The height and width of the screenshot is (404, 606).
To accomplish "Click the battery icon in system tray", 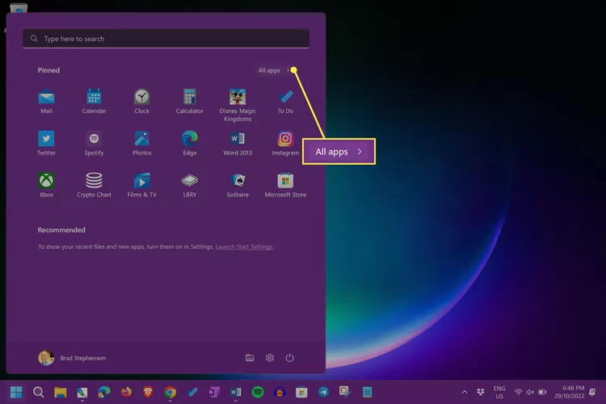I will point(542,392).
